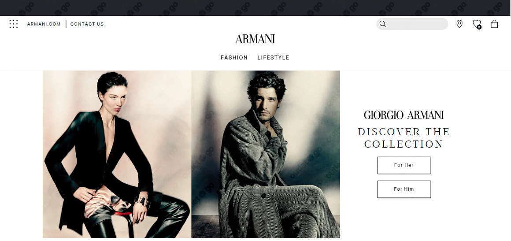Click the ARMANI logo in header
The width and height of the screenshot is (511, 241).
coord(255,39)
